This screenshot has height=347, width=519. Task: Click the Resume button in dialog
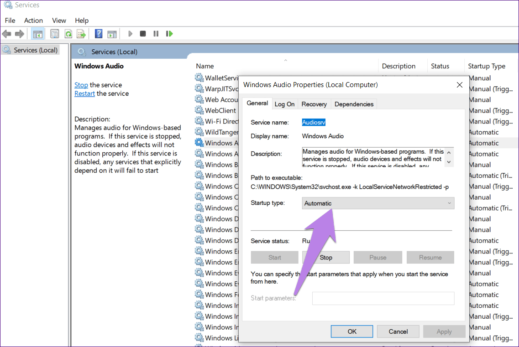click(x=430, y=257)
